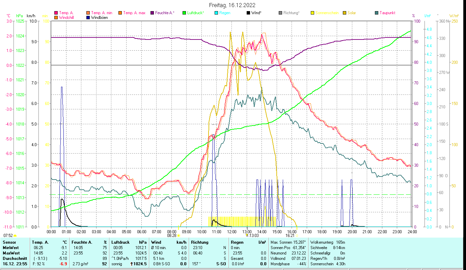Click the W/m² axis unit label
This screenshot has width=466, height=270.
454,16
